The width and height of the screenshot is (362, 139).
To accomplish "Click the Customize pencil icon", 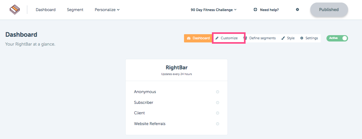I will 217,38.
